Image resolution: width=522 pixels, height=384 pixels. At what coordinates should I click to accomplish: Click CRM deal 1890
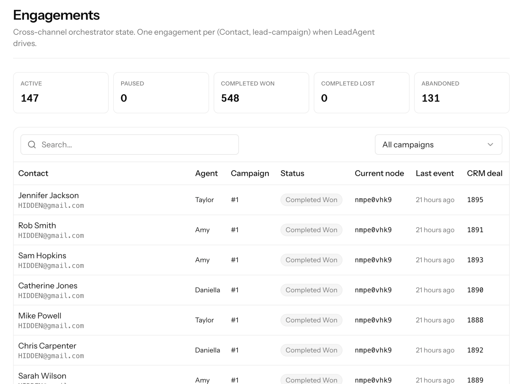[x=475, y=290]
